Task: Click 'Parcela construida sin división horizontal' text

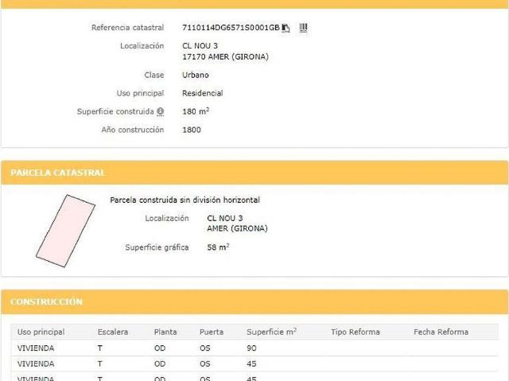Action: [x=185, y=200]
